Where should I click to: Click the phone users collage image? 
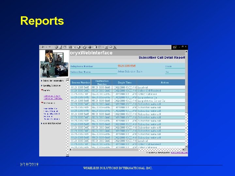(x=54, y=63)
